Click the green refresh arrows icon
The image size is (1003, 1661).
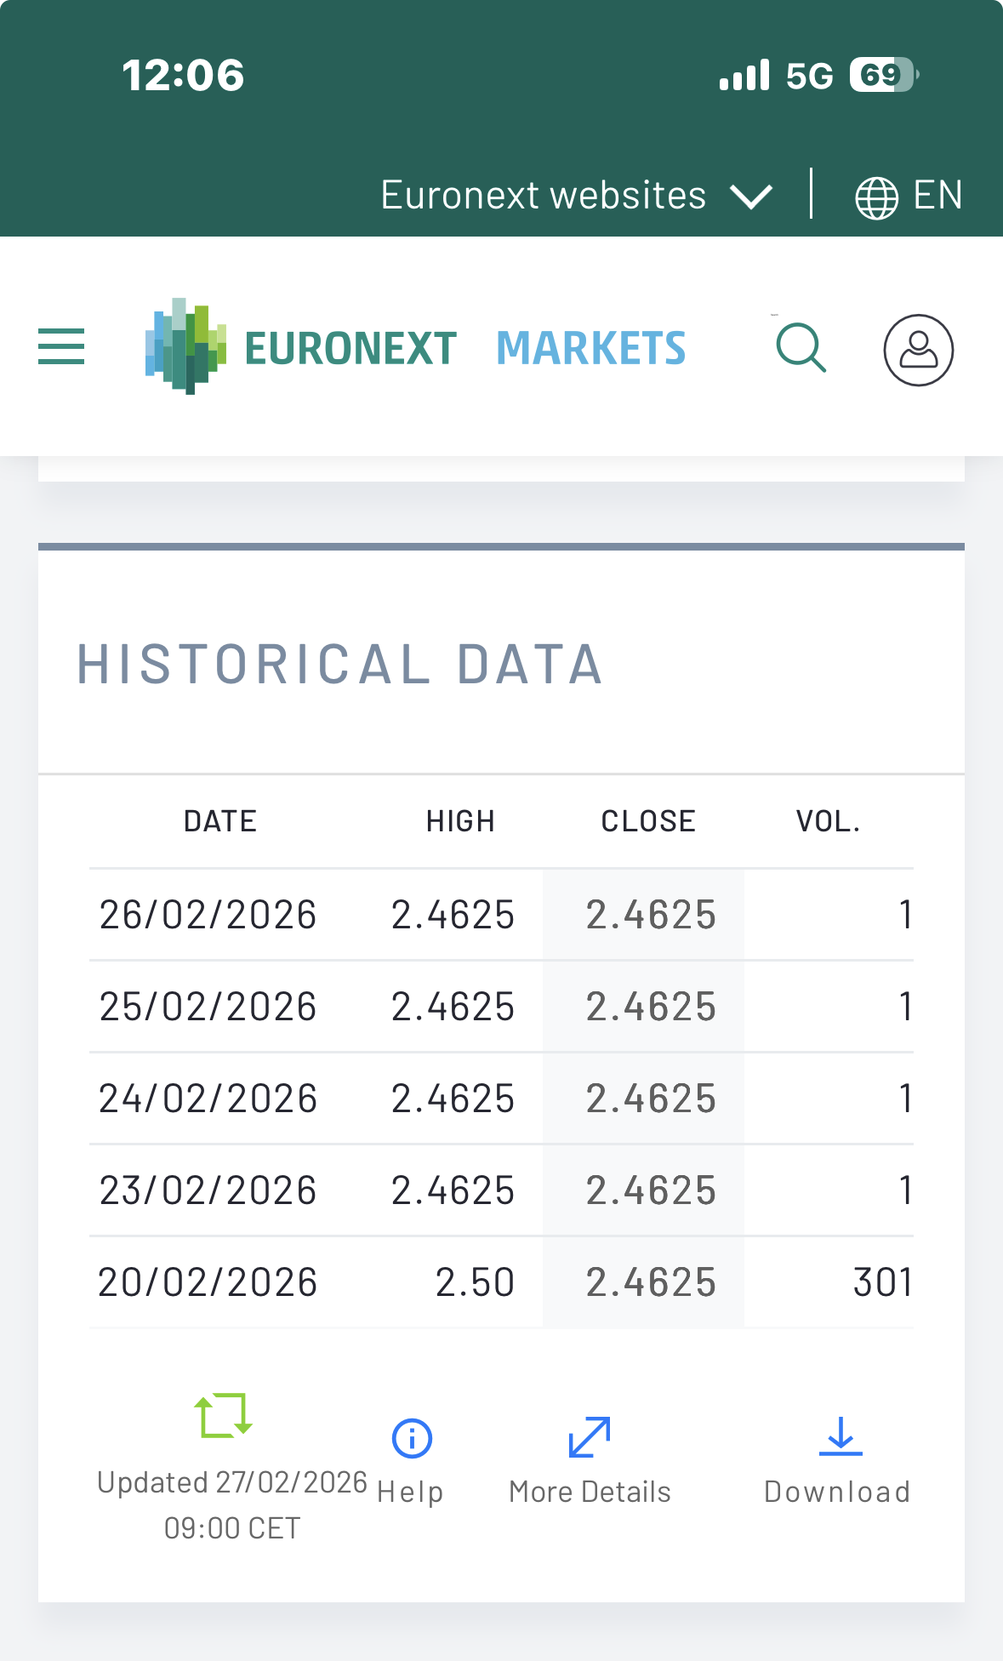[x=223, y=1415]
